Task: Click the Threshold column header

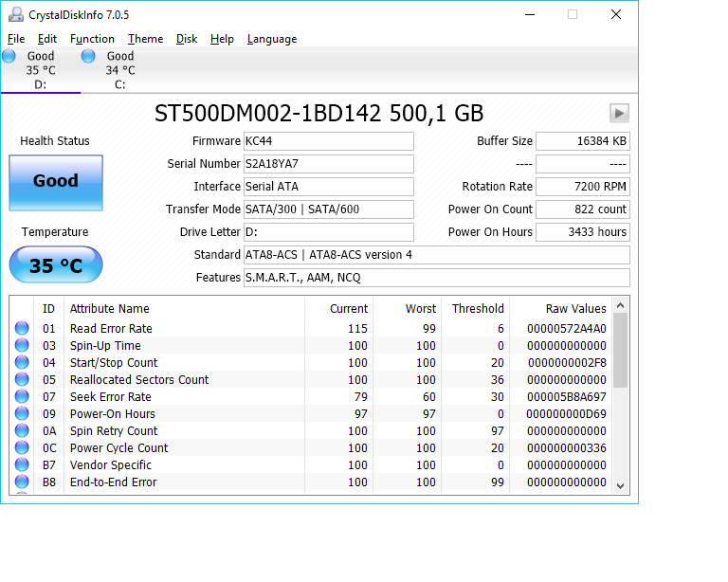Action: pyautogui.click(x=476, y=309)
